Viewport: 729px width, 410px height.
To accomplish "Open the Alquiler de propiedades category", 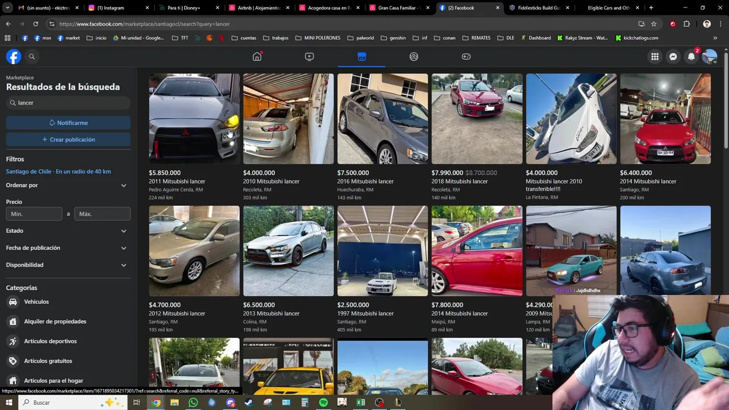I will (x=68, y=321).
